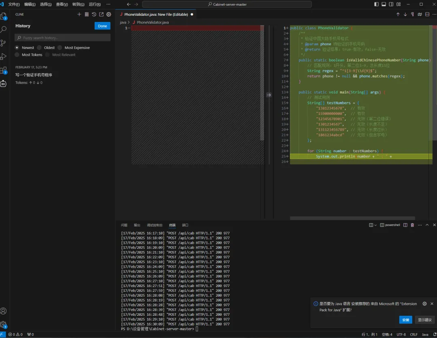Click the Cline history clock icon
Viewport: 437px width, 338px height.
94,14
